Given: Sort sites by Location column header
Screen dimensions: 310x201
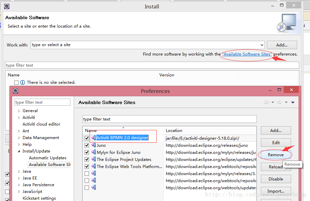Looking at the screenshot, I should (210, 130).
